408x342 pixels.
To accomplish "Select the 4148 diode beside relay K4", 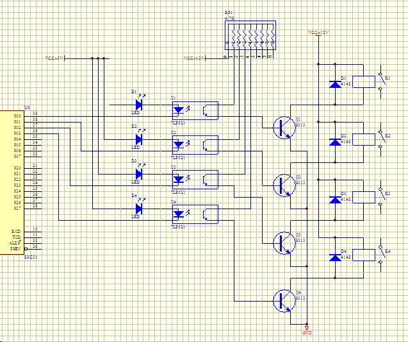I will (334, 257).
